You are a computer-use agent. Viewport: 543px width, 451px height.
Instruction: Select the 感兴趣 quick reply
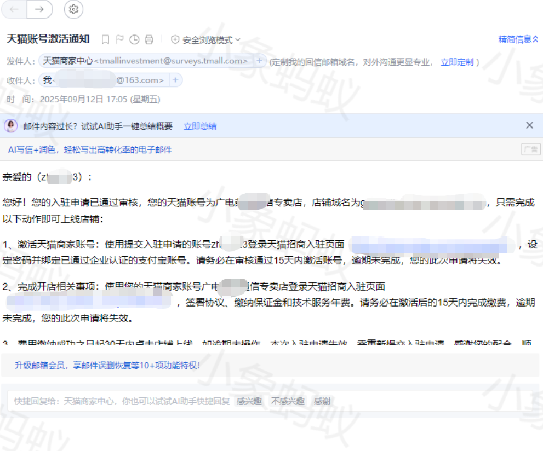(x=249, y=401)
